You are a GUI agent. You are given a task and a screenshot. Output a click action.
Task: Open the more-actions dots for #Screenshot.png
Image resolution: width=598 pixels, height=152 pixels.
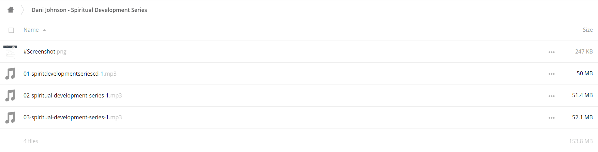coord(551,52)
